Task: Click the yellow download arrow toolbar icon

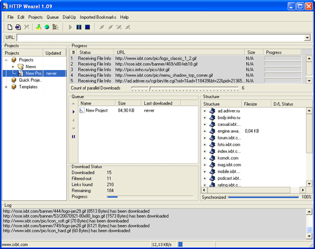Action: (x=38, y=27)
